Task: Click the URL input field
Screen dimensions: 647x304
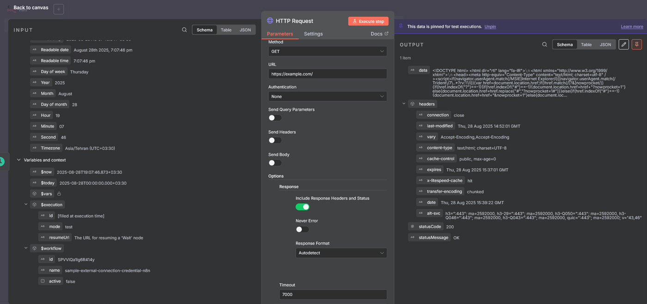Action: click(x=327, y=74)
